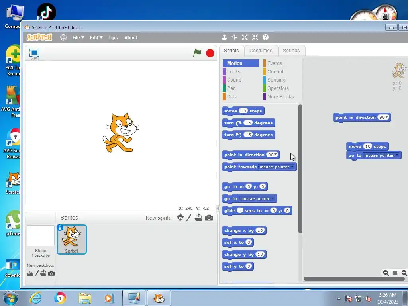This screenshot has width=408, height=306.
Task: Choose a backdrop from the library
Action: click(x=30, y=273)
